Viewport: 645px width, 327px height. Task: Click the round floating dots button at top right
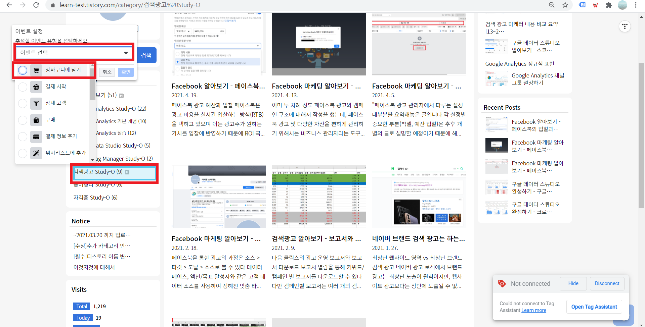(625, 26)
